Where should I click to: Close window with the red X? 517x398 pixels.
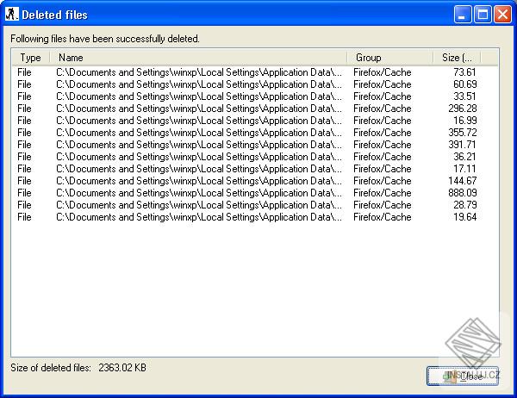(x=502, y=14)
